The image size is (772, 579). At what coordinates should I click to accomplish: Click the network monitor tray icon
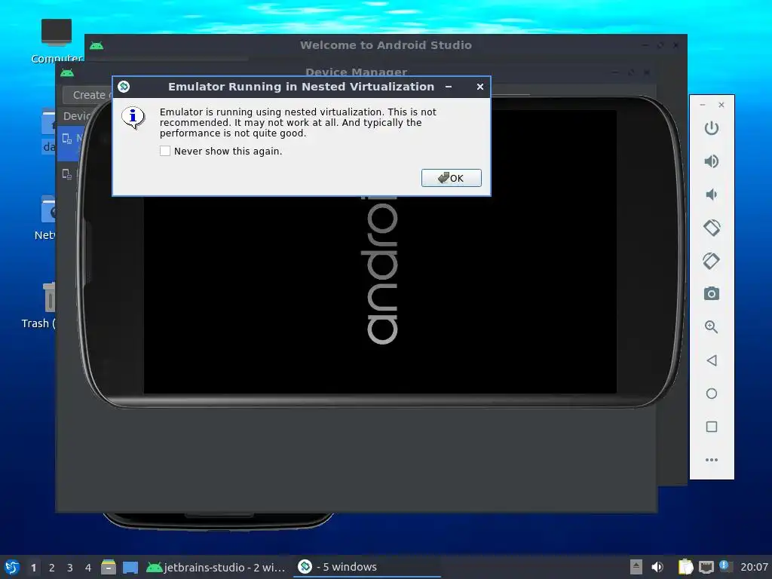point(706,567)
